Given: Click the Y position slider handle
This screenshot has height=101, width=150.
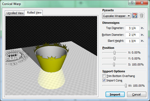Looking at the screenshot, I should [x=115, y=58].
